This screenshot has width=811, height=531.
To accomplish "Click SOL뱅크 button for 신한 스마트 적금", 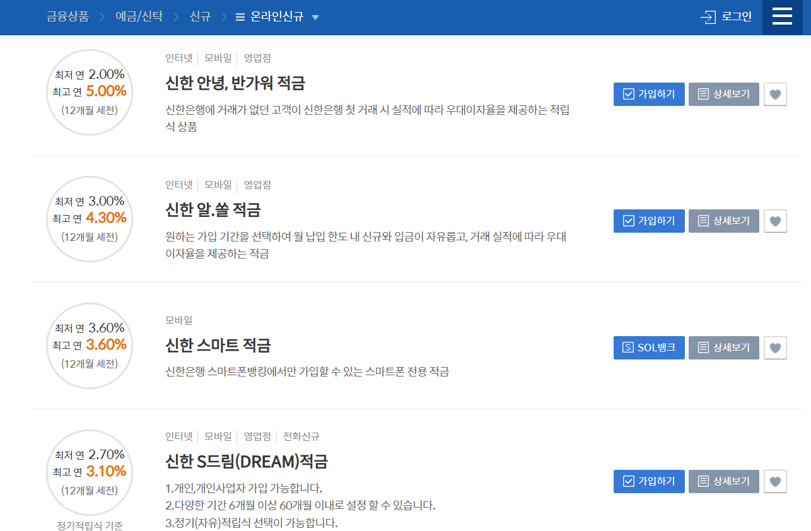I will [649, 347].
